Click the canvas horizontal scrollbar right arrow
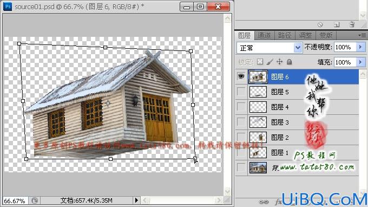Image resolution: width=368 pixels, height=207 pixels. (219, 200)
